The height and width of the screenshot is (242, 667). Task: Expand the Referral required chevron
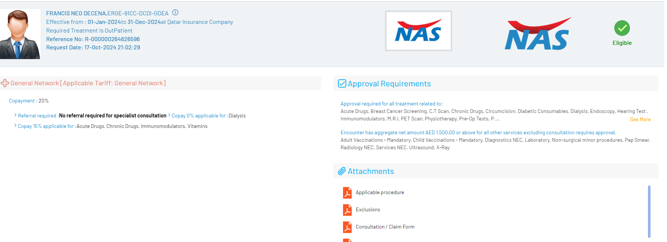tap(15, 115)
